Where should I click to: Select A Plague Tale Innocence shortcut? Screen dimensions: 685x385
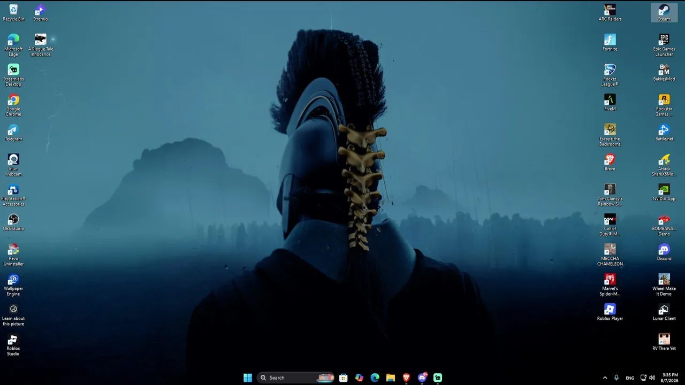pyautogui.click(x=40, y=45)
